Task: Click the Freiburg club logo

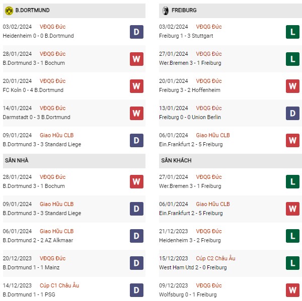Action: (x=165, y=11)
